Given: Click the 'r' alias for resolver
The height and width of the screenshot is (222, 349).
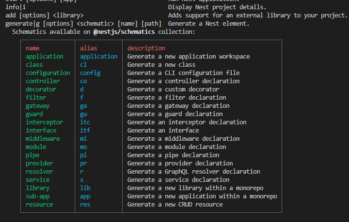Looking at the screenshot, I should tap(82, 171).
